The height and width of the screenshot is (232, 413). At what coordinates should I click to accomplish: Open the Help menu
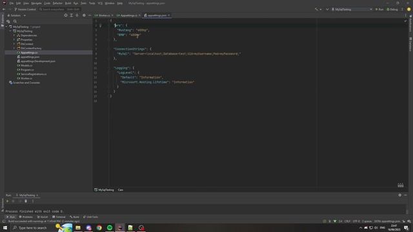pyautogui.click(x=120, y=3)
